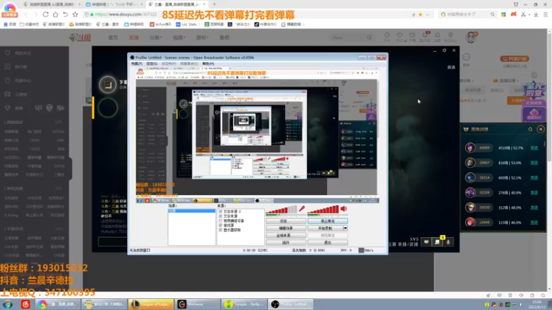
Task: Go to 直播 in the Douyu navigation
Action: pyautogui.click(x=134, y=37)
